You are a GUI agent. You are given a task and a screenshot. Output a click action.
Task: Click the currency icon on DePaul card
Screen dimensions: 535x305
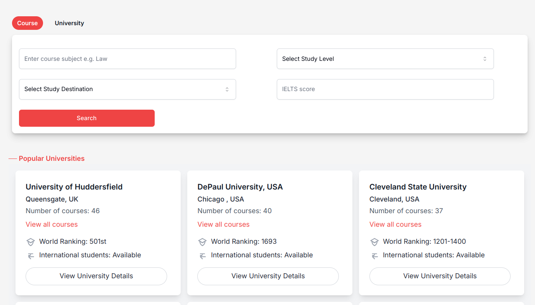click(202, 255)
